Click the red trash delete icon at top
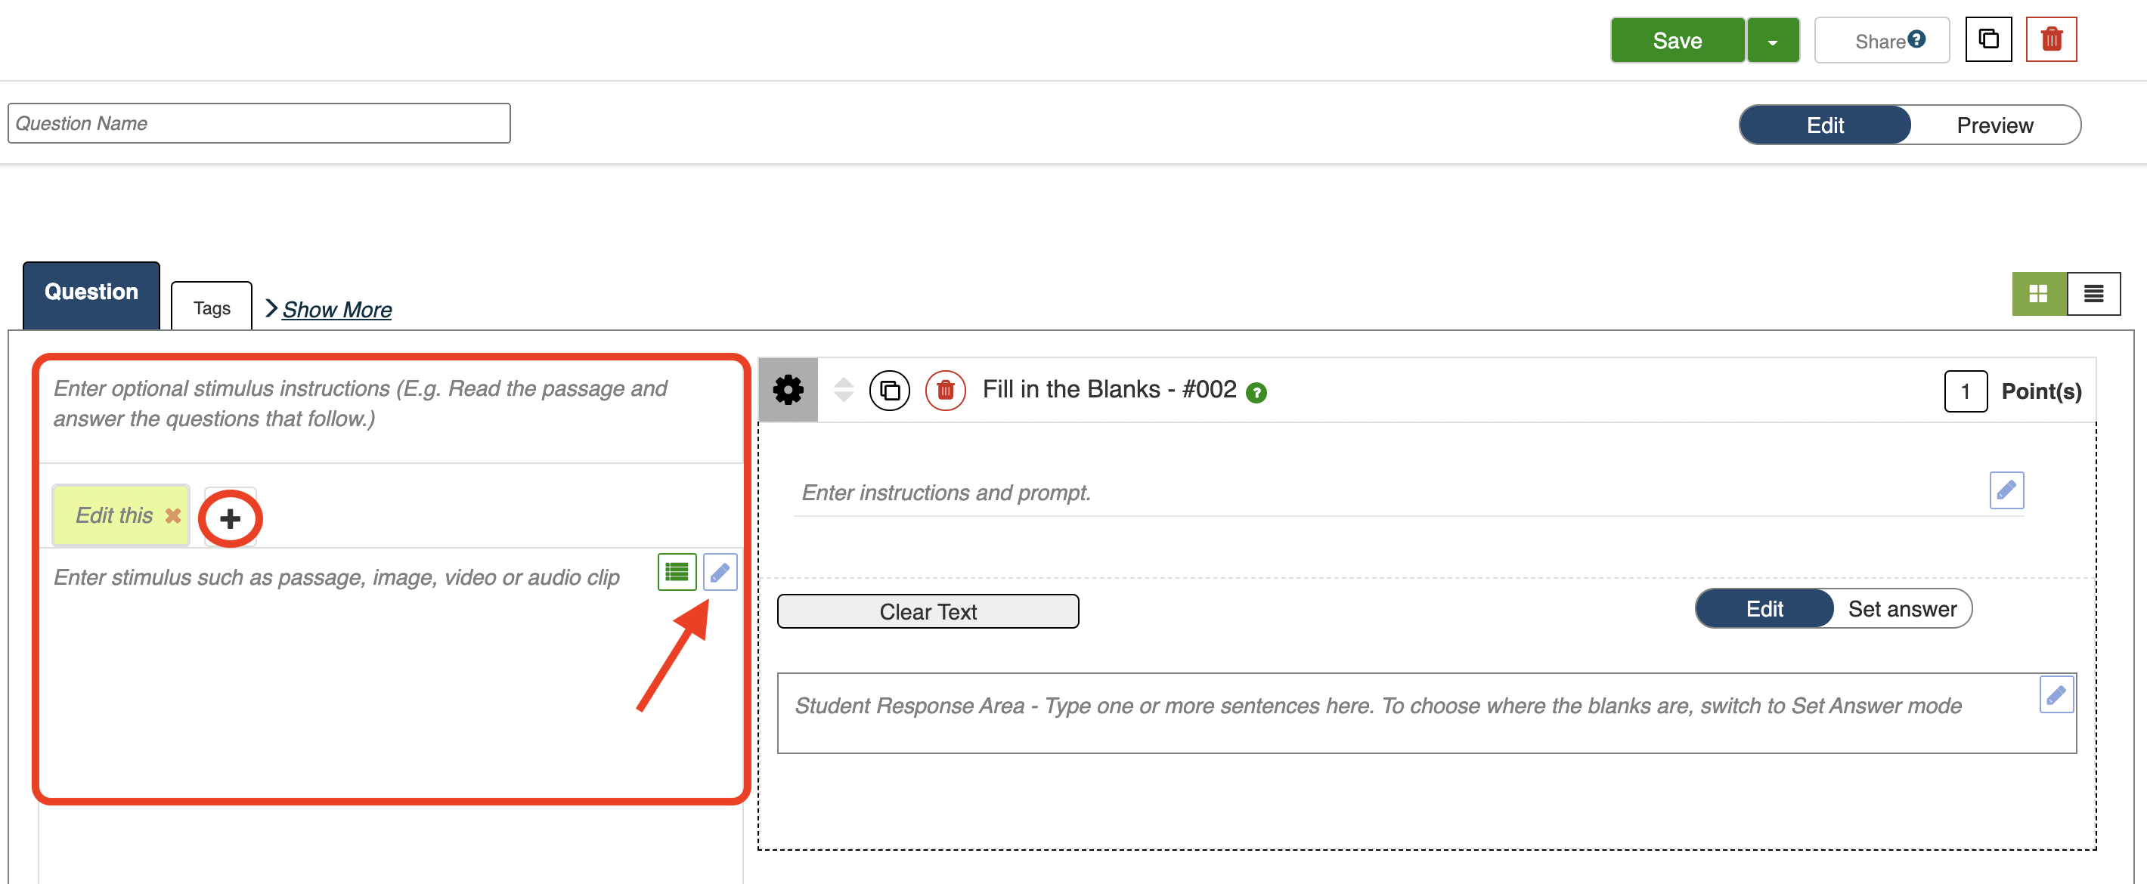The height and width of the screenshot is (884, 2147). [2050, 39]
